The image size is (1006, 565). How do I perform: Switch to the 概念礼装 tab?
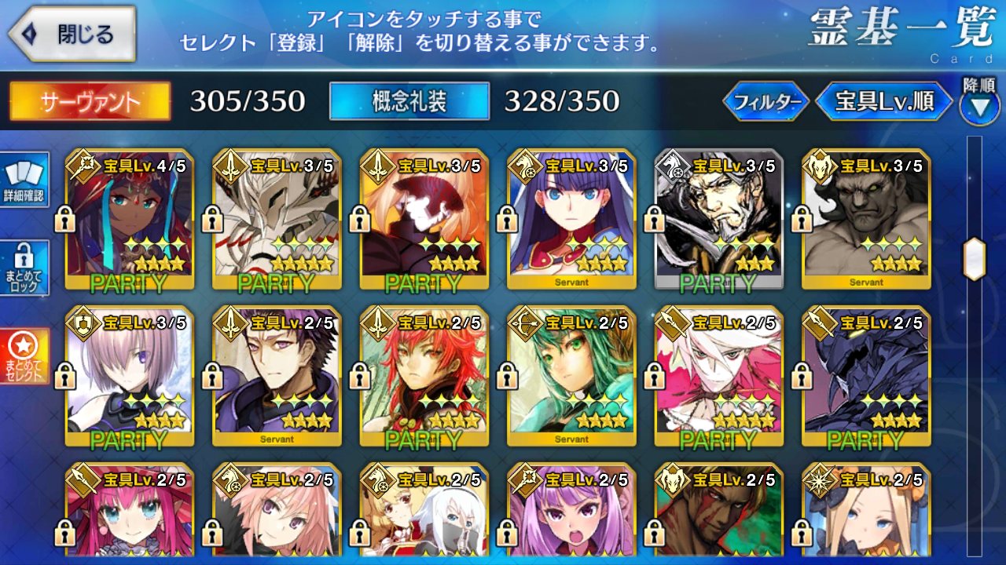coord(409,101)
